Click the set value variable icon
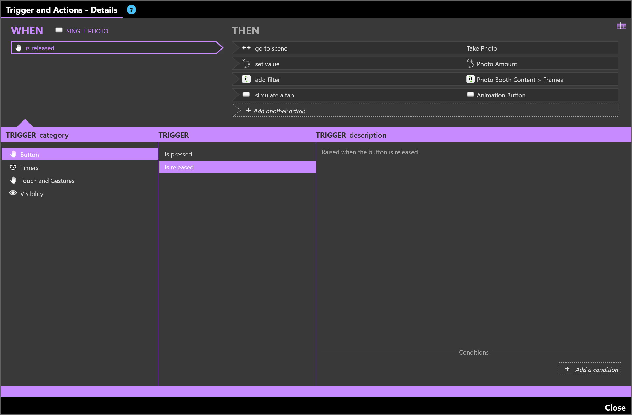This screenshot has width=632, height=415. pyautogui.click(x=246, y=64)
